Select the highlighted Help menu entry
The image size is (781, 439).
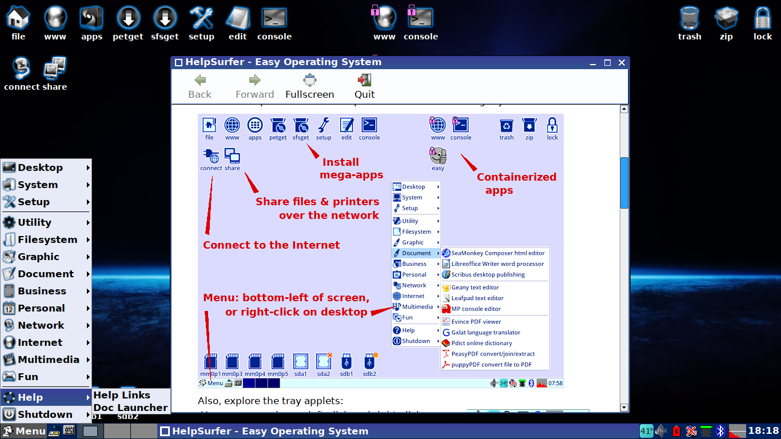(46, 397)
